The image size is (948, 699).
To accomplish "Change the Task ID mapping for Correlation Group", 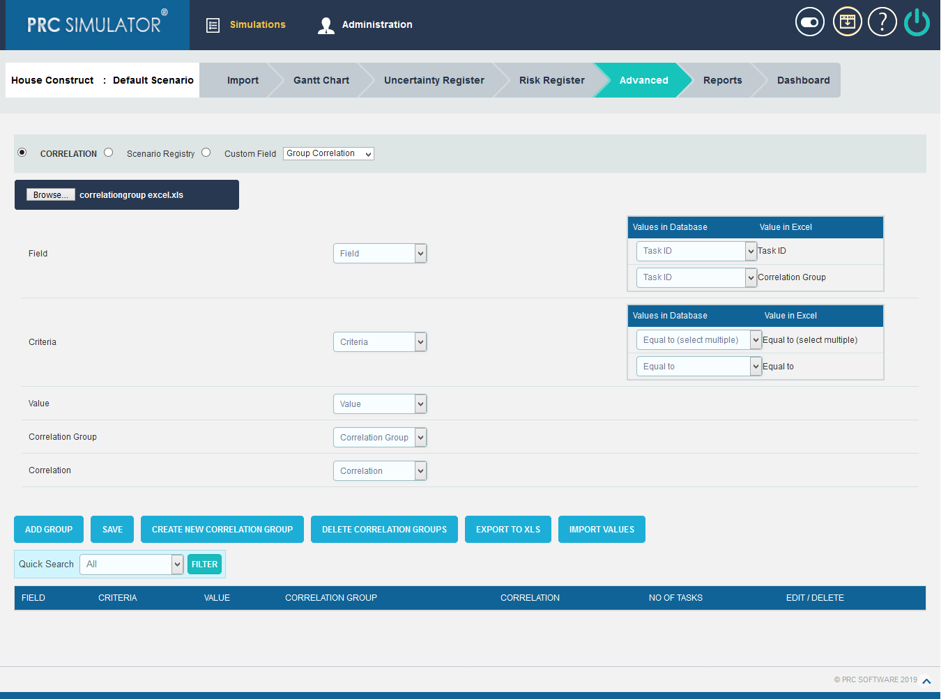I will pyautogui.click(x=696, y=277).
